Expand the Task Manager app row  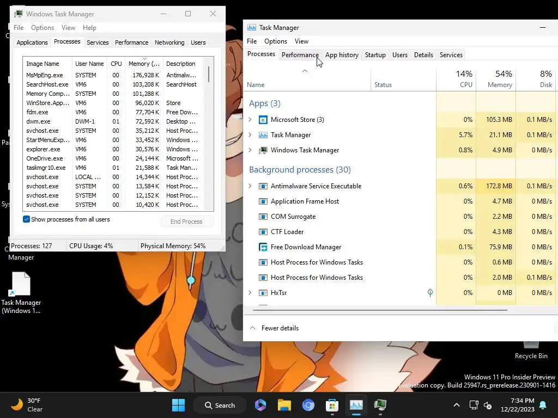[250, 135]
